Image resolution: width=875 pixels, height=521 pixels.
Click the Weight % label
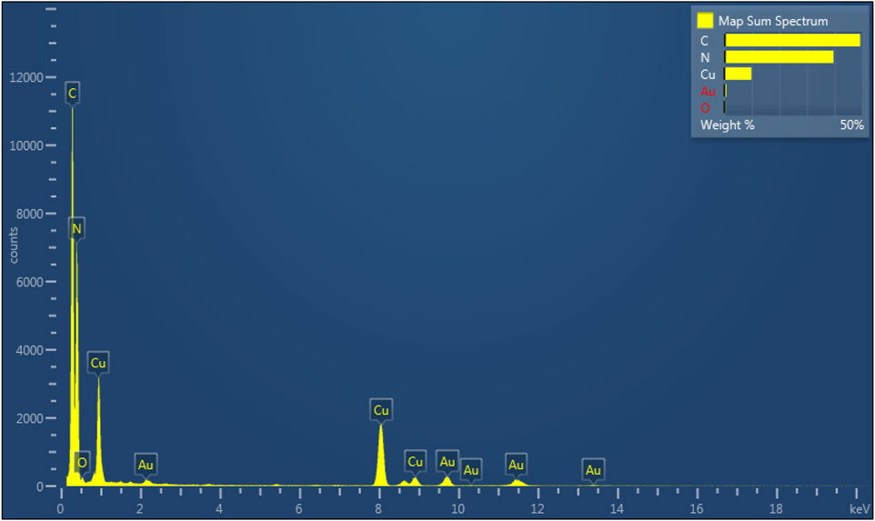point(727,125)
